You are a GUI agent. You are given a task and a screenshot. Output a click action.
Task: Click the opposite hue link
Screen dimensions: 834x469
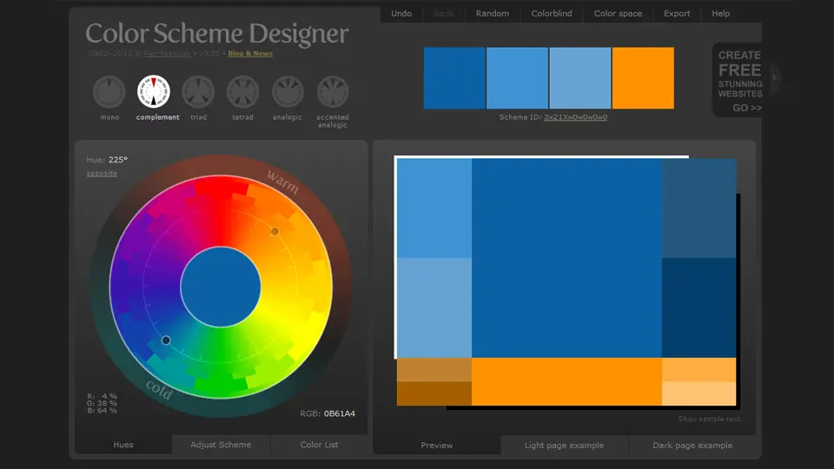click(102, 174)
